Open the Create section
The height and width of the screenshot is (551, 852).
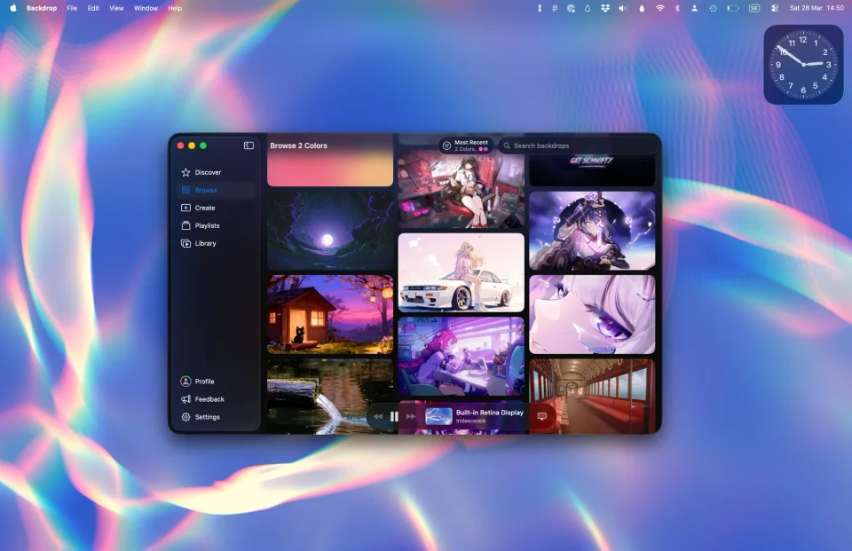click(x=198, y=208)
